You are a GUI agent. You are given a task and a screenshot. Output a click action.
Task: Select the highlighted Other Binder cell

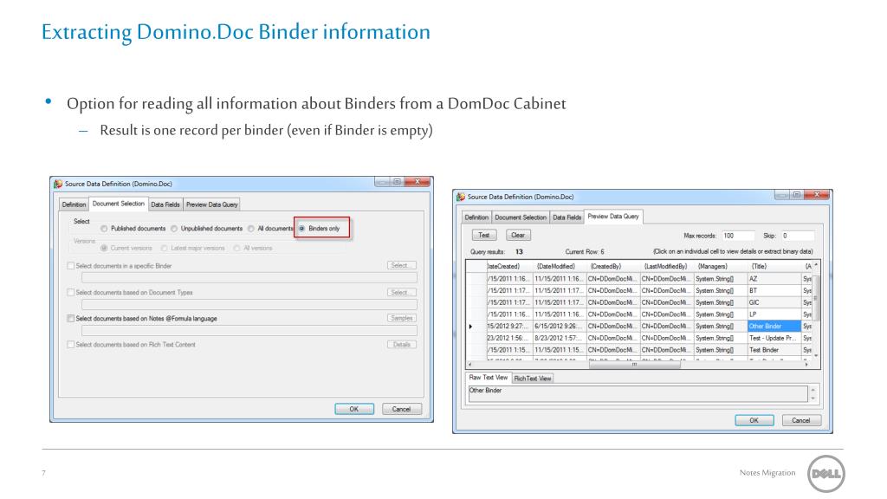point(774,327)
